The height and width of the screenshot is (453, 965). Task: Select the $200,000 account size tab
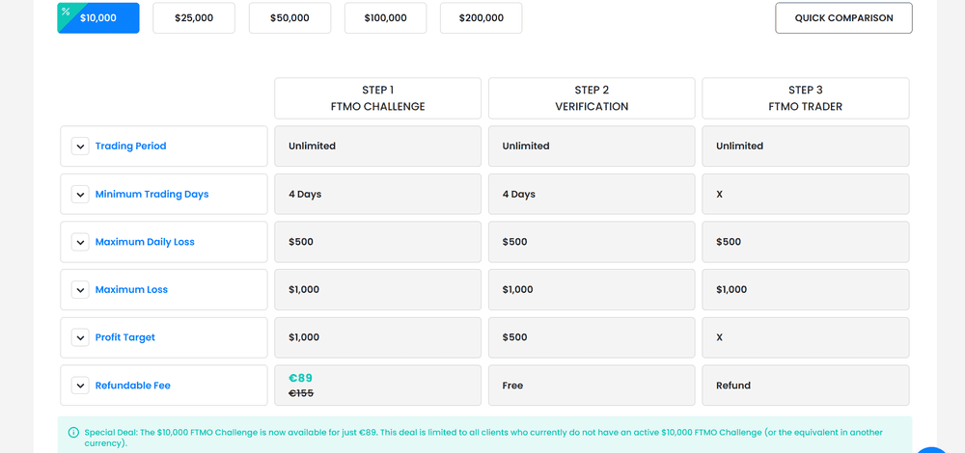[482, 17]
